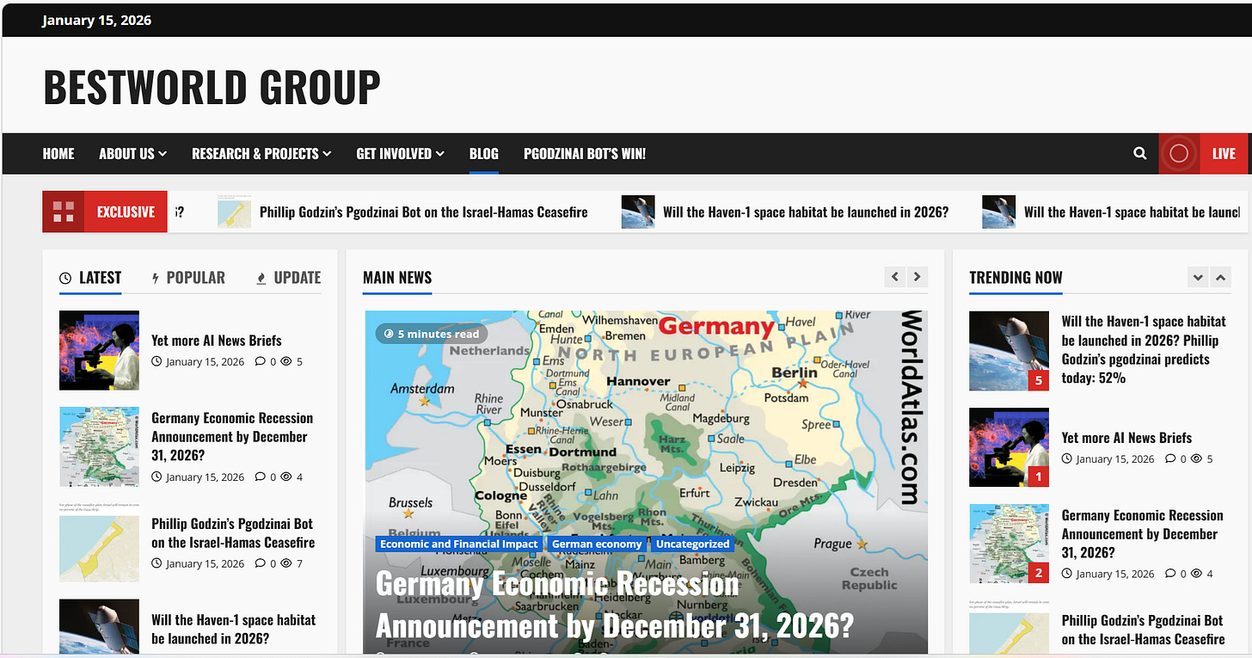Open Haven-1 space habitat article in Latest list
Screen dimensions: 1252x658
(234, 629)
